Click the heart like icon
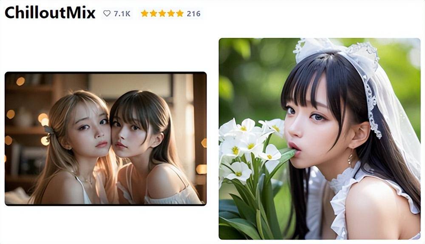Screen dimensions: 425x244 107,13
